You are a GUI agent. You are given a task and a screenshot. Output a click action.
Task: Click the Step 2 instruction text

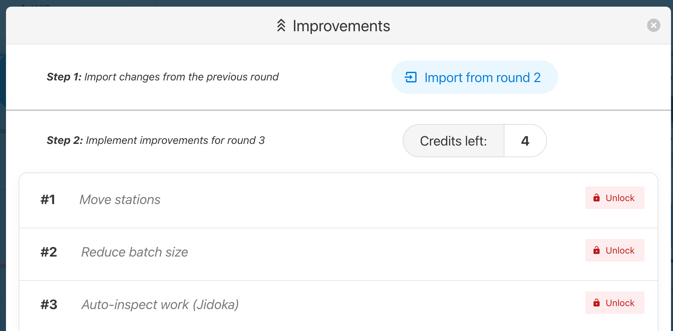156,140
